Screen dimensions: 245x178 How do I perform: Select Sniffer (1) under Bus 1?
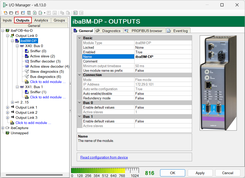click(x=38, y=92)
